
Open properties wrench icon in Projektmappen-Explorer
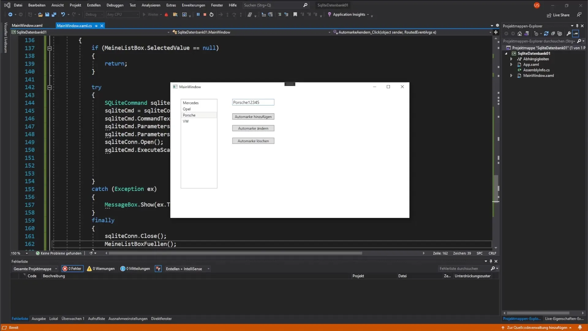coord(569,34)
